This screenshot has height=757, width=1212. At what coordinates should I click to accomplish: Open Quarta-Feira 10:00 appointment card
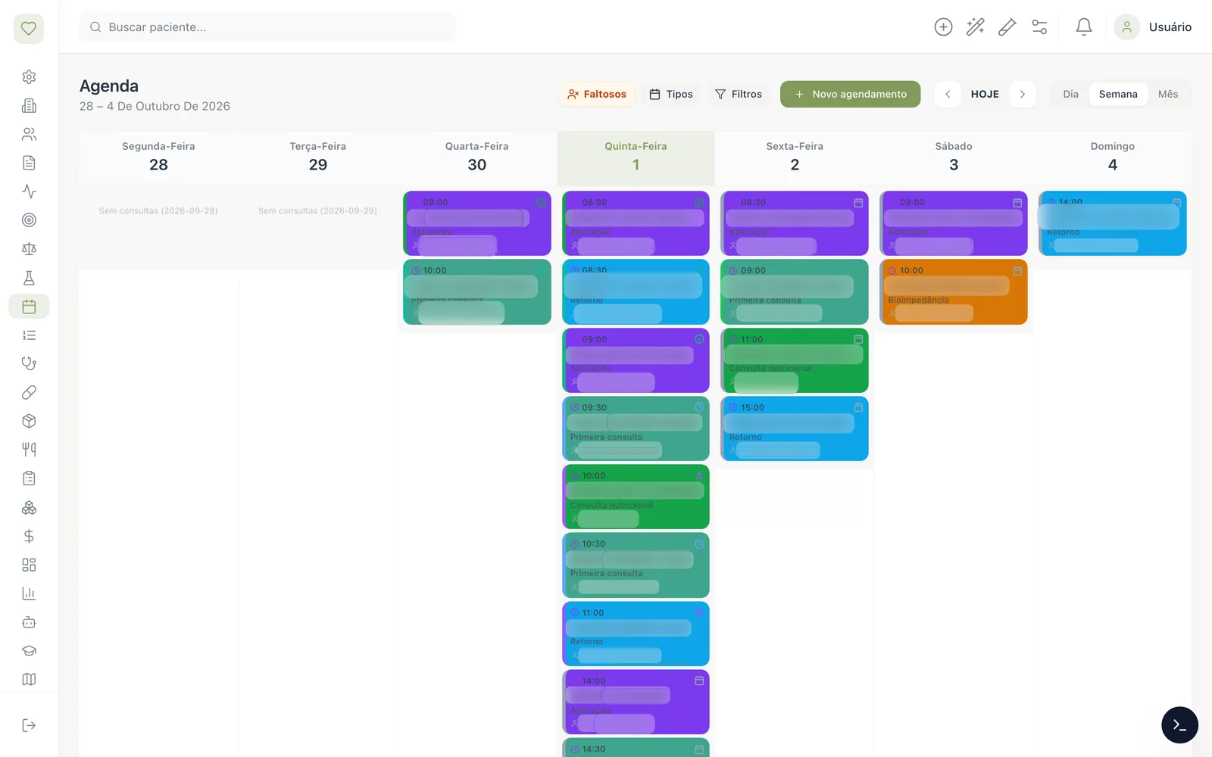[477, 292]
